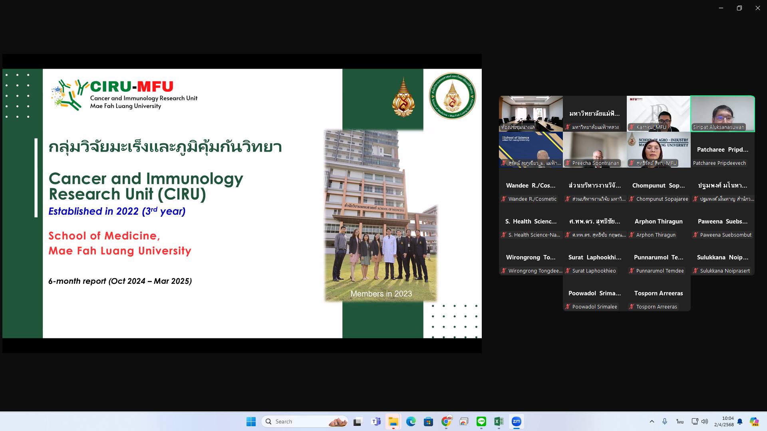The image size is (767, 431).
Task: Select Punnarumol Temdee's participant tile
Action: click(659, 257)
